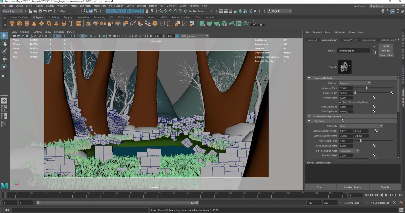The width and height of the screenshot is (405, 213).
Task: Save the scene with the floppy disk icon
Action: pos(40,11)
